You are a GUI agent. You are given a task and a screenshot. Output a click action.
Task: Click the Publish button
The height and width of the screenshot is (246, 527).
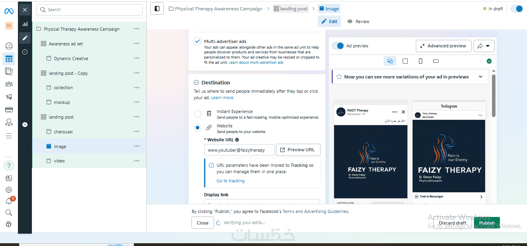coord(487,223)
